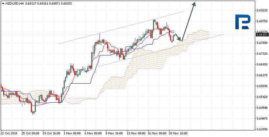Click the RoboForex R logo watermark
The image size is (269, 137).
pos(244,22)
